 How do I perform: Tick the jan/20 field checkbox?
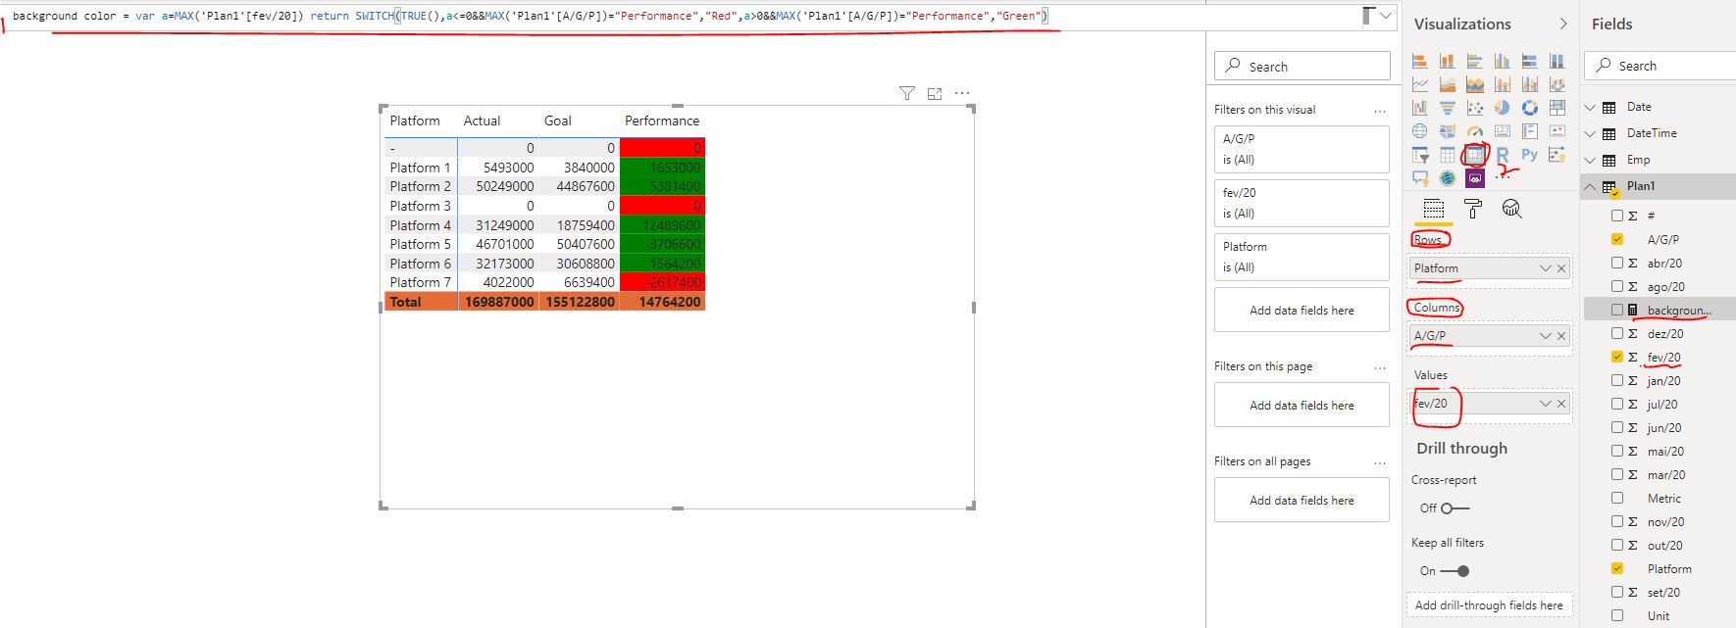pos(1617,380)
